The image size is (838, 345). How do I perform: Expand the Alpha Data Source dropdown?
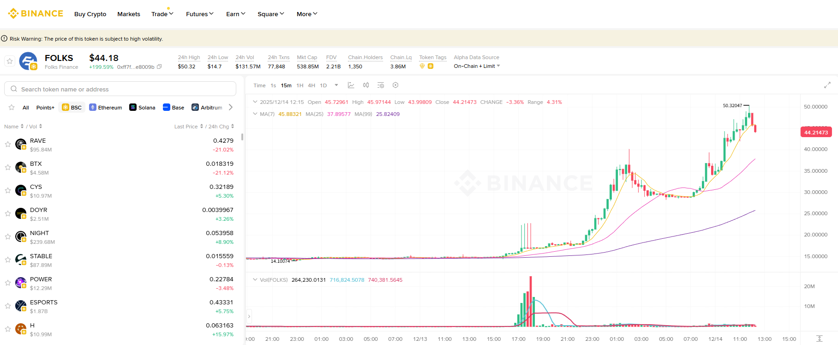point(498,67)
